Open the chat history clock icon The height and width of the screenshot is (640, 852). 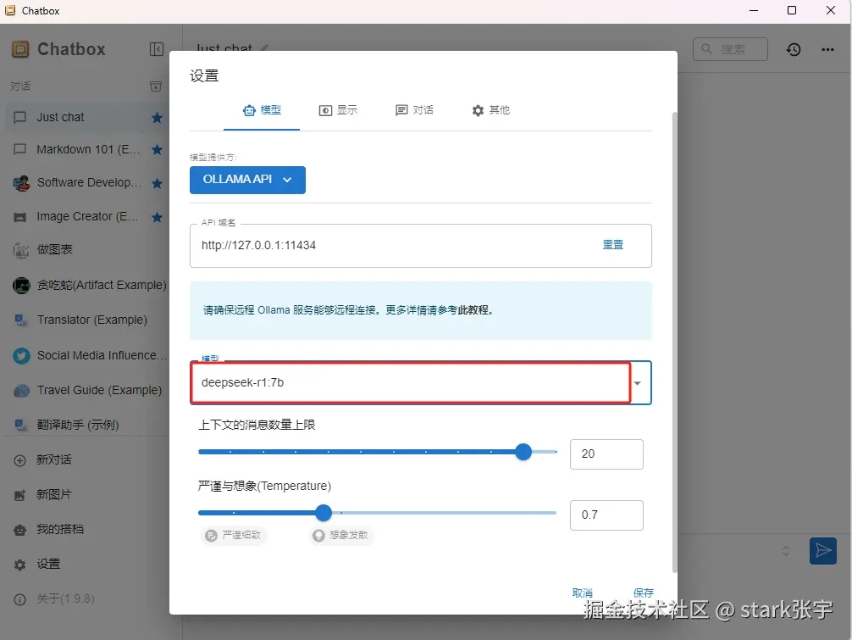[x=794, y=49]
